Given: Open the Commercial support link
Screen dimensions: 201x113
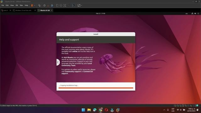Looking at the screenshot, I should [77, 73].
